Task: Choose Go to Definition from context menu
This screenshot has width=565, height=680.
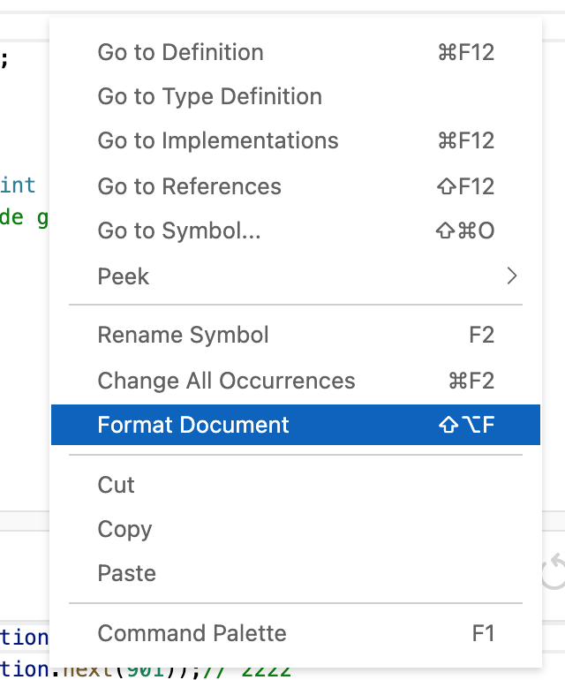Action: coord(180,52)
